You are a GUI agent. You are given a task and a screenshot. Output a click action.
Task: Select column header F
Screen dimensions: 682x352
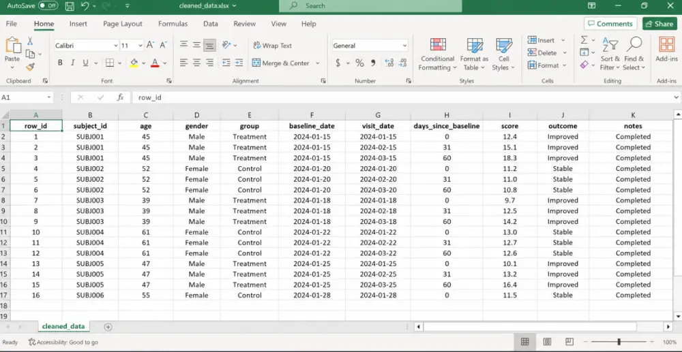coord(312,115)
